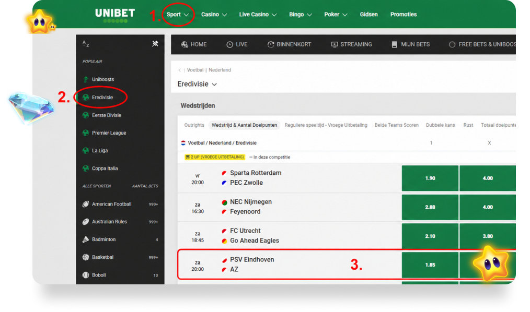Click Voetbal breadcrumb link
This screenshot has width=530, height=312.
click(x=195, y=70)
